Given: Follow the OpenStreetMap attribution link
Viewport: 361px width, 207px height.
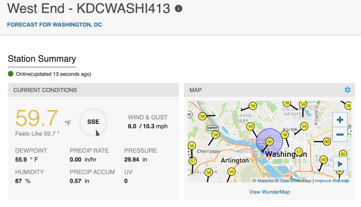Looking at the screenshot, I should click(293, 181).
